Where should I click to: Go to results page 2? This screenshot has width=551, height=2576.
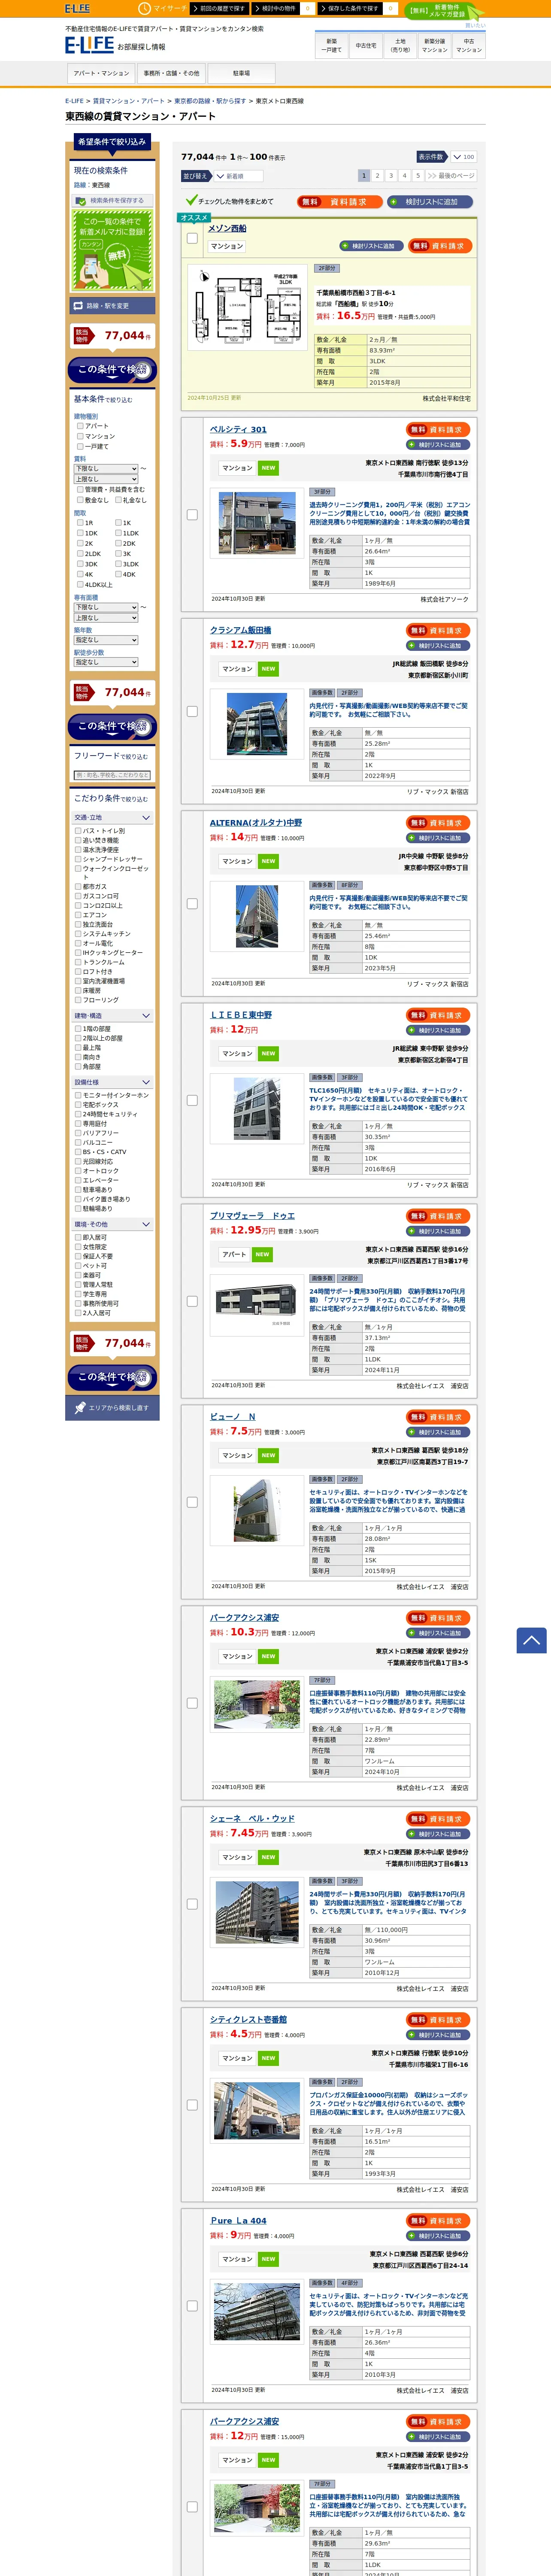coord(377,176)
